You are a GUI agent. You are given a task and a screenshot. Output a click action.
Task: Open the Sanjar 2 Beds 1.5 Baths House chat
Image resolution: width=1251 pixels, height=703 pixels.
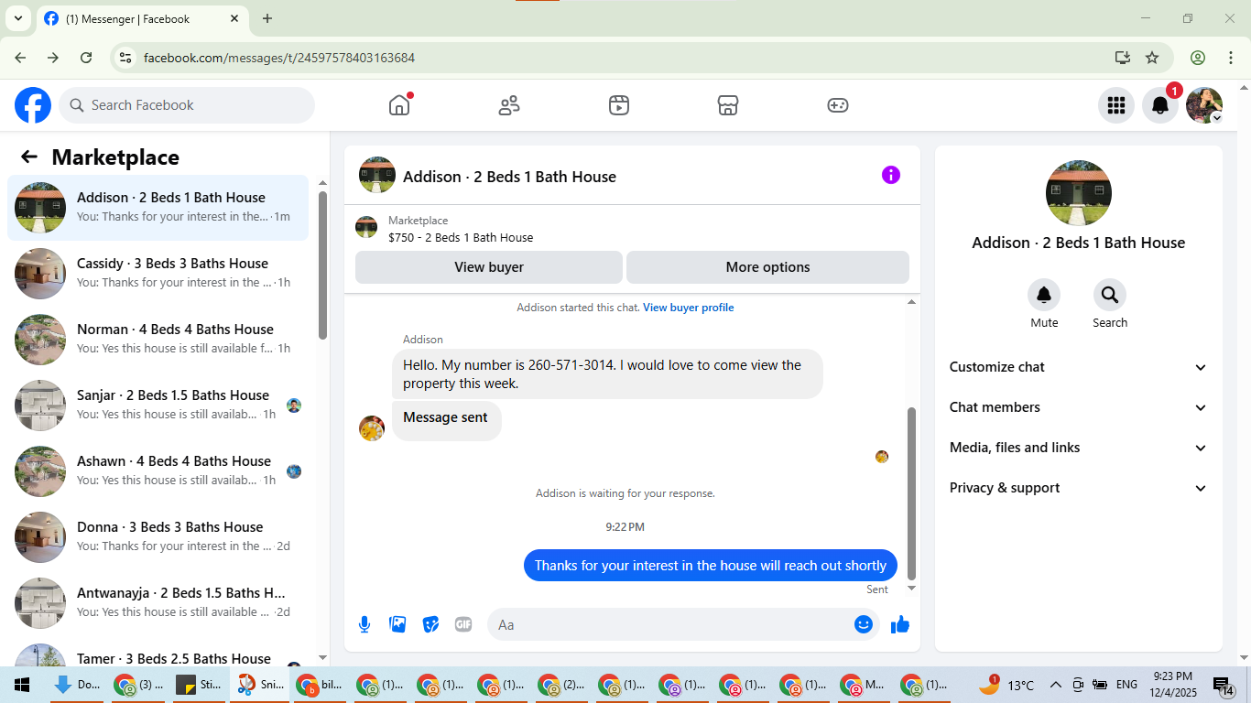158,406
